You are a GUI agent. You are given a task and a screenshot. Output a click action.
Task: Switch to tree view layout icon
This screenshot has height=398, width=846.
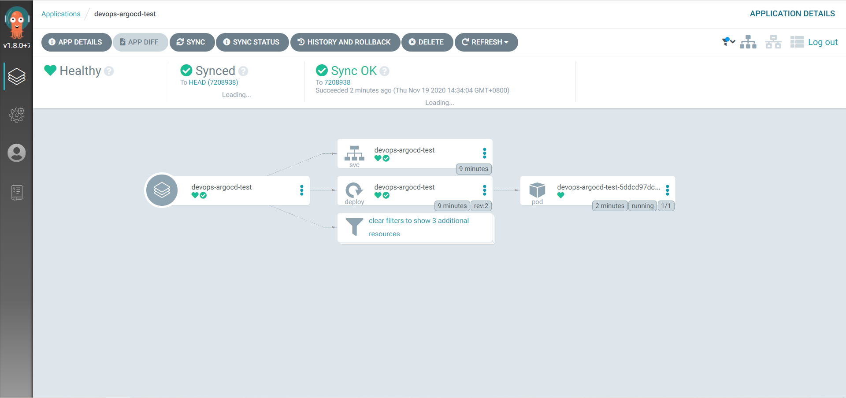[748, 42]
